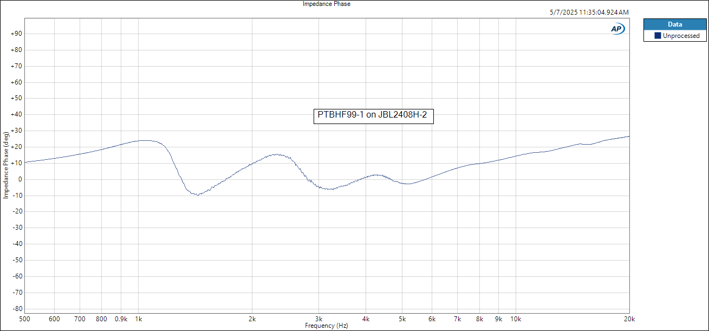Click the Data legend header
The image size is (709, 331).
[674, 24]
